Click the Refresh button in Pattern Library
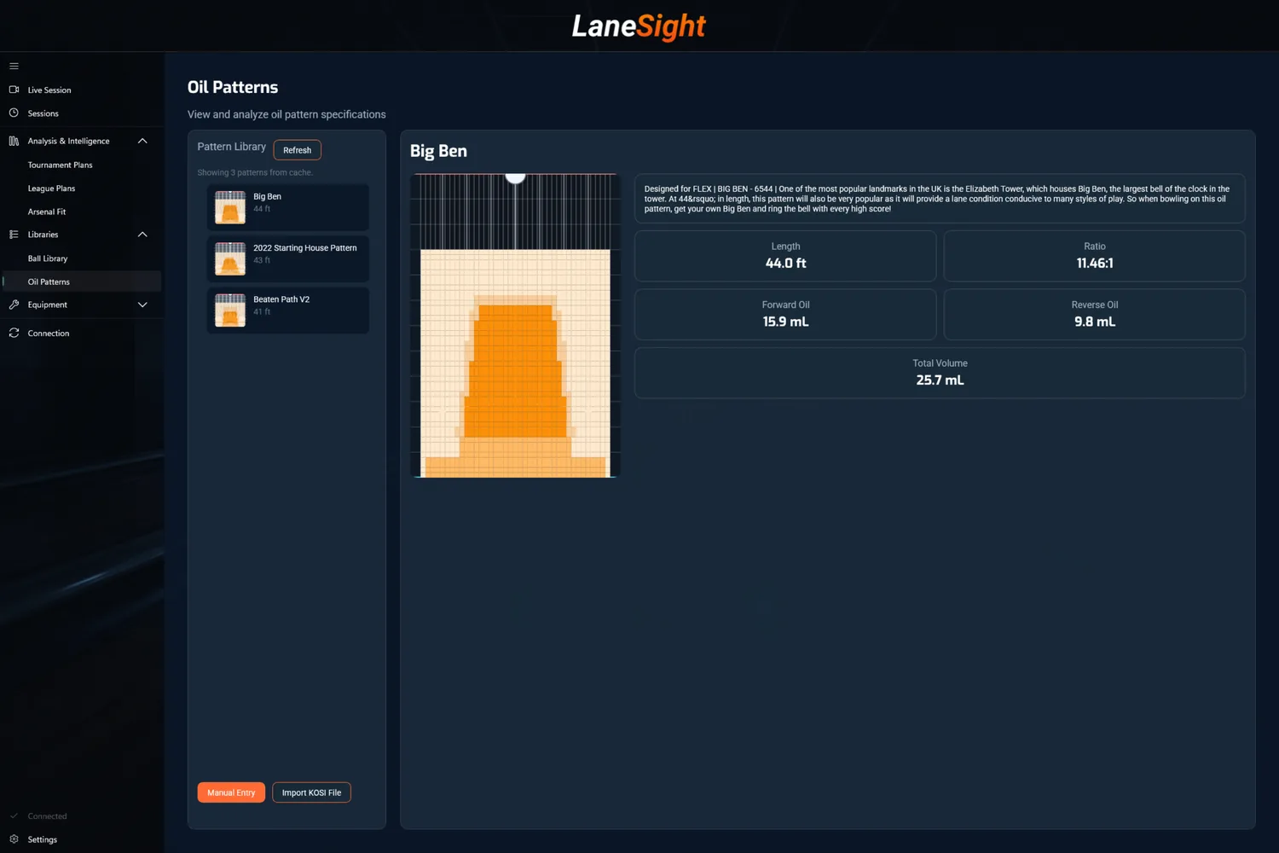1279x853 pixels. point(297,149)
